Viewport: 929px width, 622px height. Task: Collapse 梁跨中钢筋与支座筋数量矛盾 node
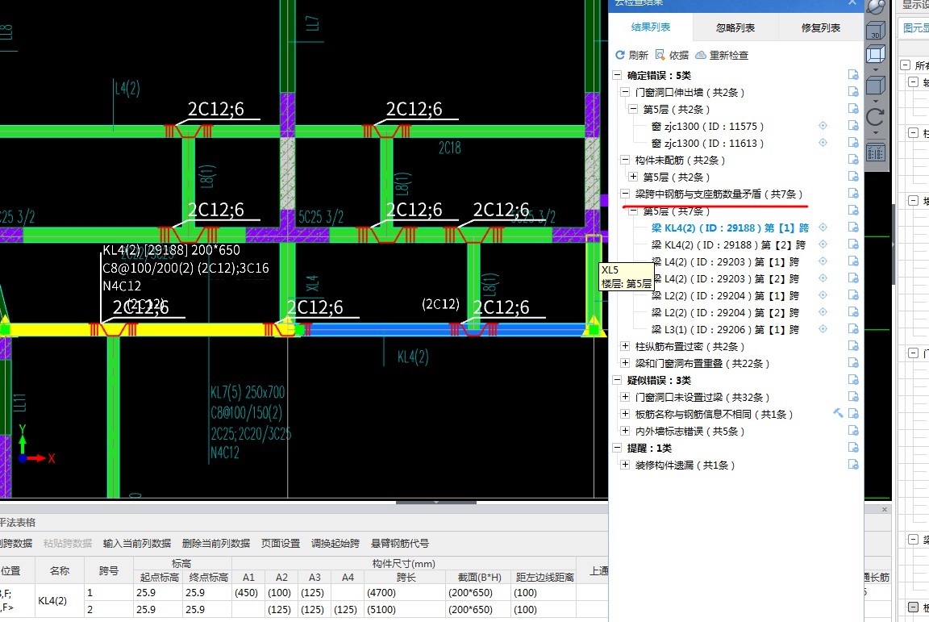625,194
